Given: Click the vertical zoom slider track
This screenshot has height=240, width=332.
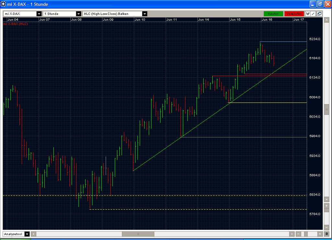Looking at the screenshot, I should (326, 216).
